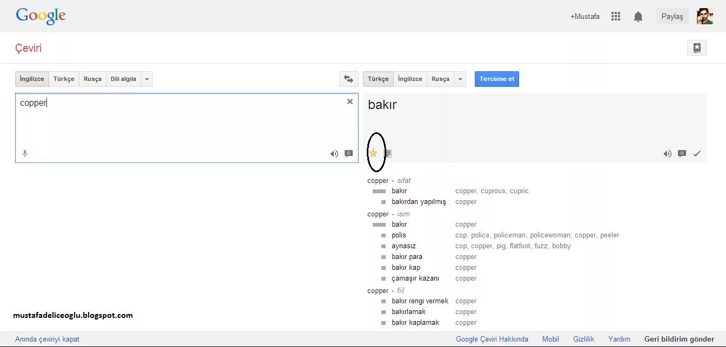Rate translation with the checkmark icon
This screenshot has width=726, height=347.
(x=697, y=154)
